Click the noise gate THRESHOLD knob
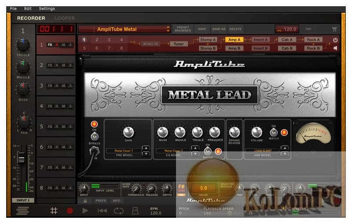Image resolution: width=352 pixels, height=224 pixels. coord(136,188)
